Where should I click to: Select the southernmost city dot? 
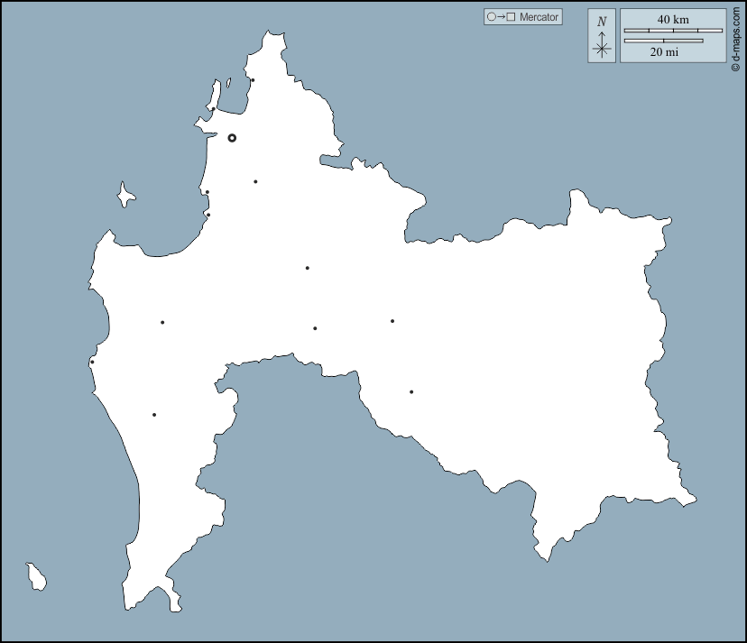pyautogui.click(x=154, y=415)
